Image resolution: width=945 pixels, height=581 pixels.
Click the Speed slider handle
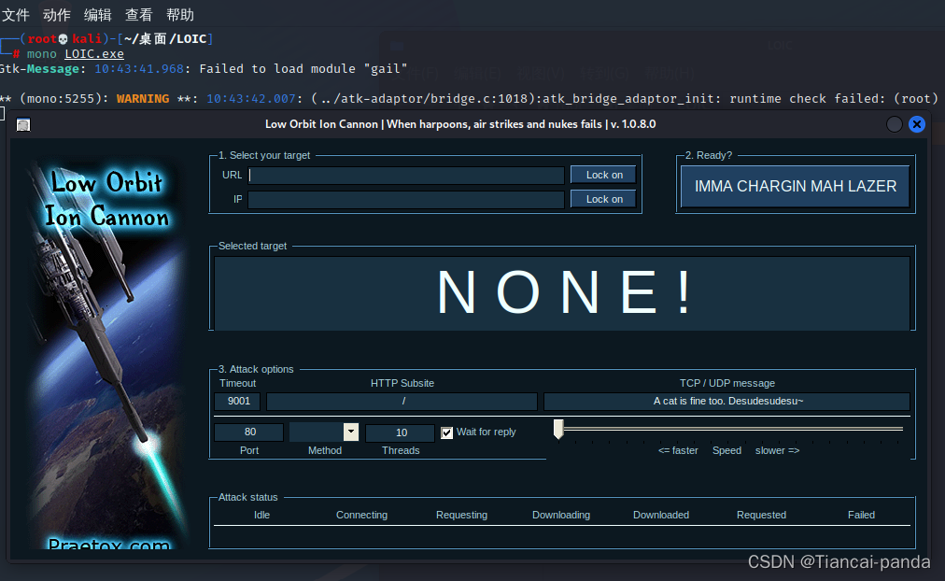tap(558, 429)
